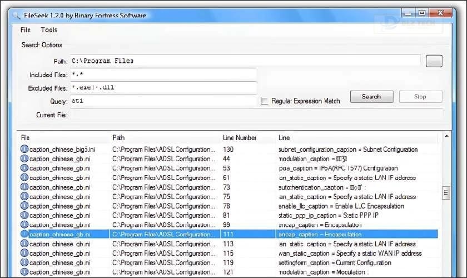Open the Tools menu

pyautogui.click(x=49, y=30)
